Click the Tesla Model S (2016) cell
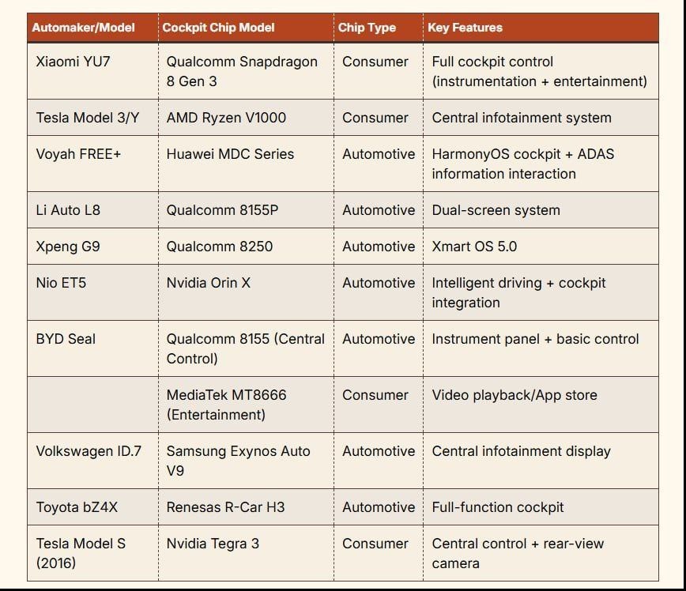Image resolution: width=686 pixels, height=591 pixels. (x=92, y=553)
